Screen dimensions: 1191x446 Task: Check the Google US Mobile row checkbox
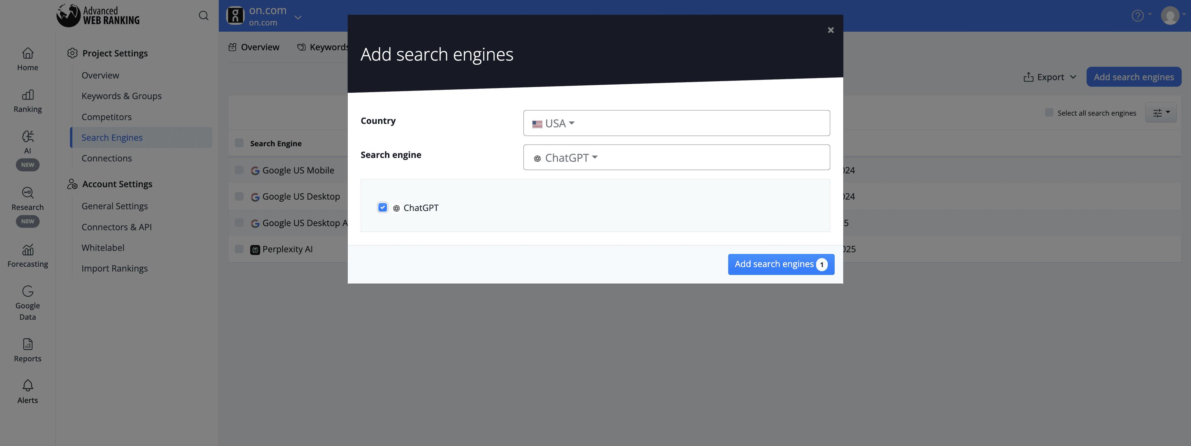[x=239, y=170]
